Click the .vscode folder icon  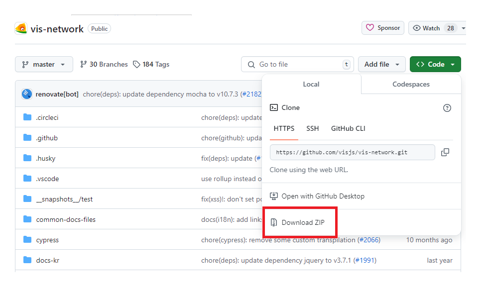(27, 179)
